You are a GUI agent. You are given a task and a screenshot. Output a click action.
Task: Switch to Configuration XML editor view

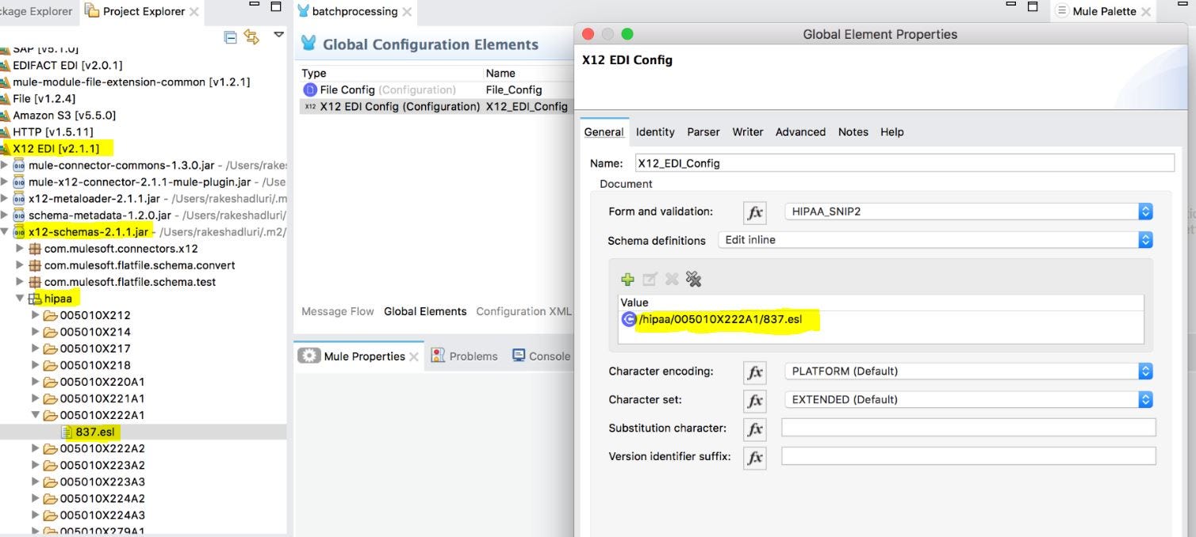(523, 311)
